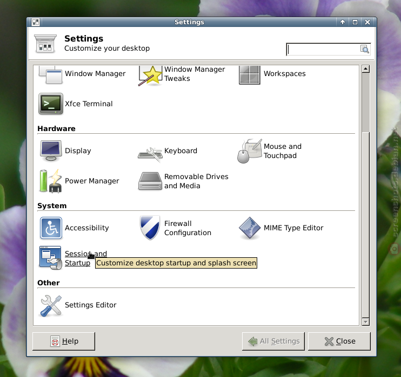Viewport: 401px width, 377px height.
Task: Click the scrollbar up arrow
Action: pyautogui.click(x=366, y=69)
